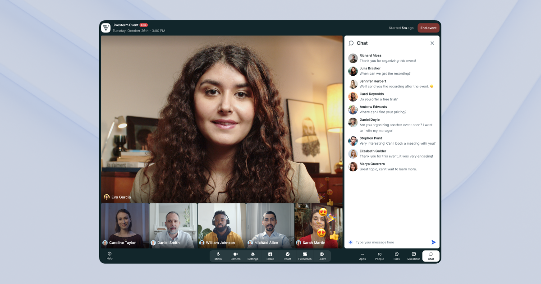Close the Chat panel
The image size is (541, 284).
(432, 43)
